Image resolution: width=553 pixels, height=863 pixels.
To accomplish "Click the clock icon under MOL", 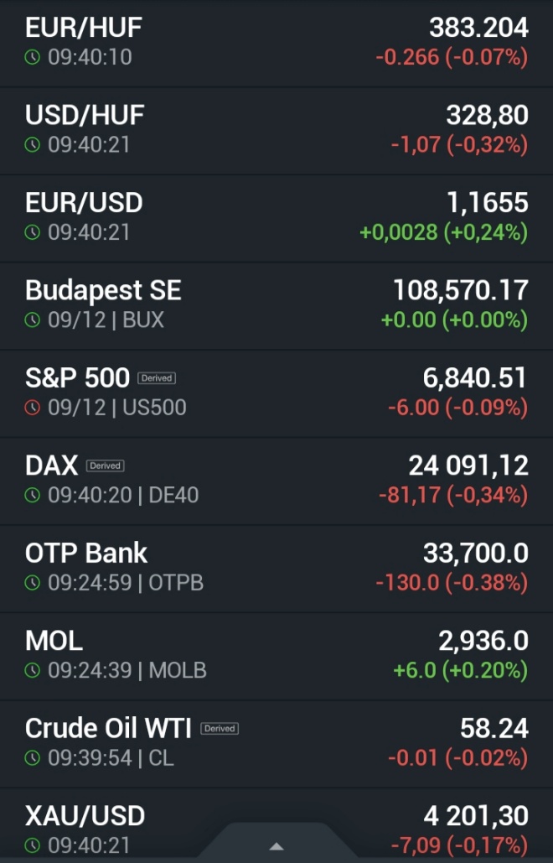I will [x=33, y=670].
